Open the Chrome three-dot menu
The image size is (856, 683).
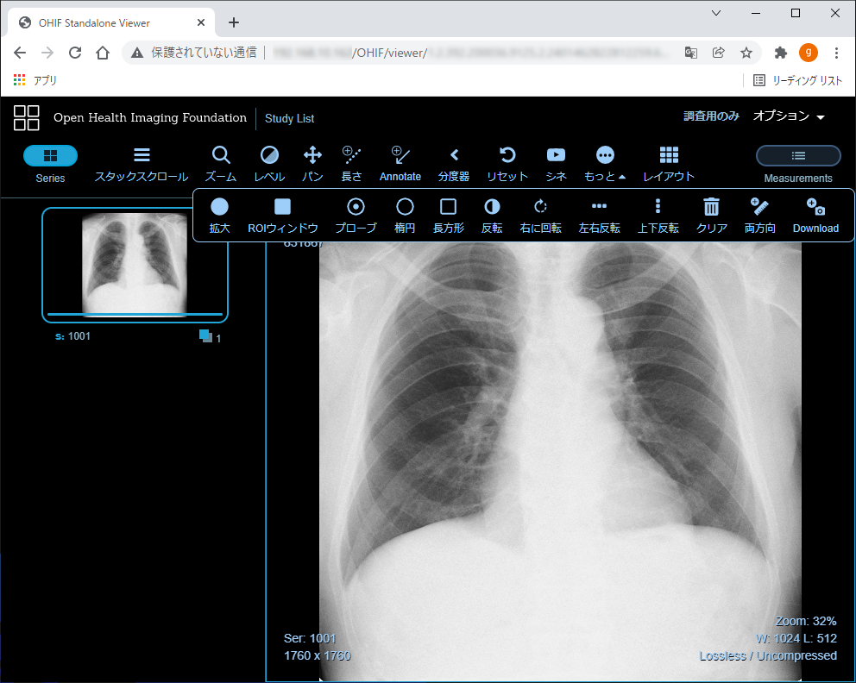pyautogui.click(x=836, y=53)
